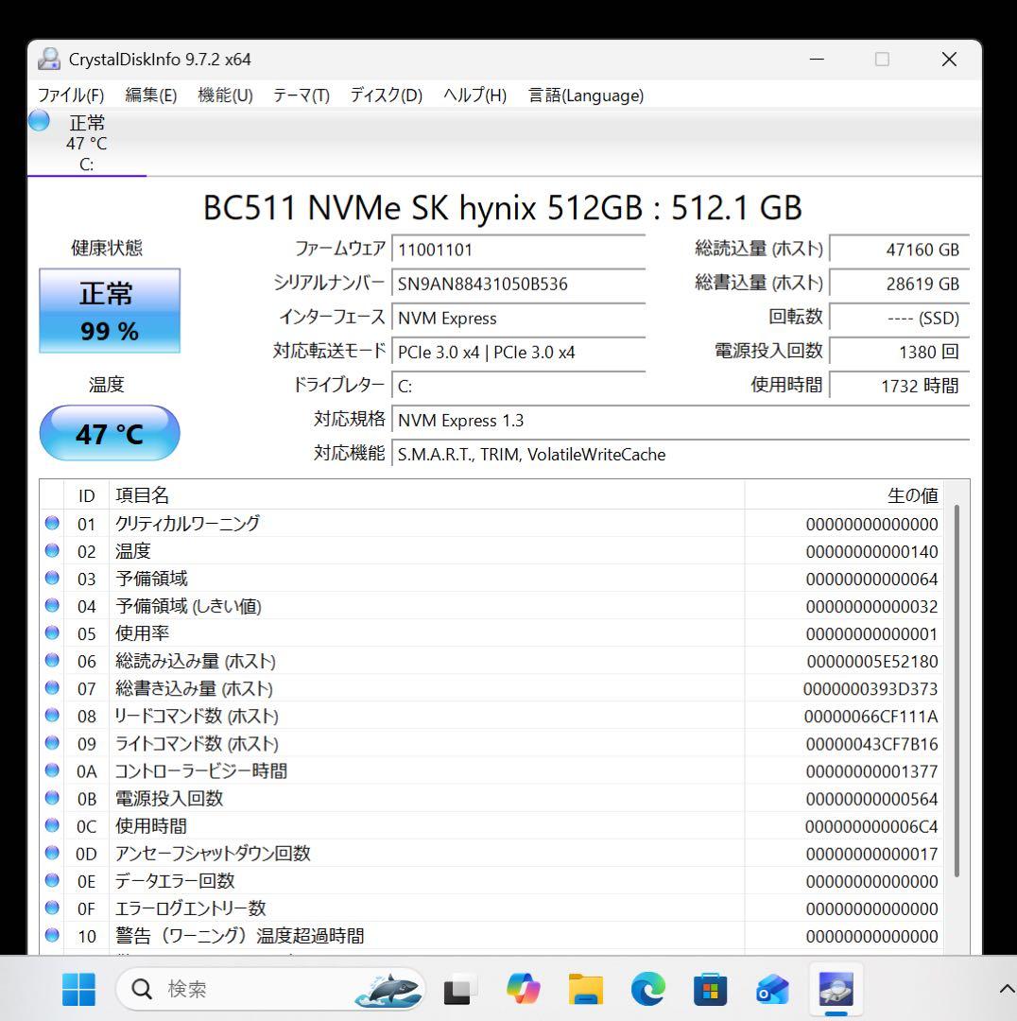Open the Windows Start menu
This screenshot has height=1021, width=1017.
click(78, 989)
